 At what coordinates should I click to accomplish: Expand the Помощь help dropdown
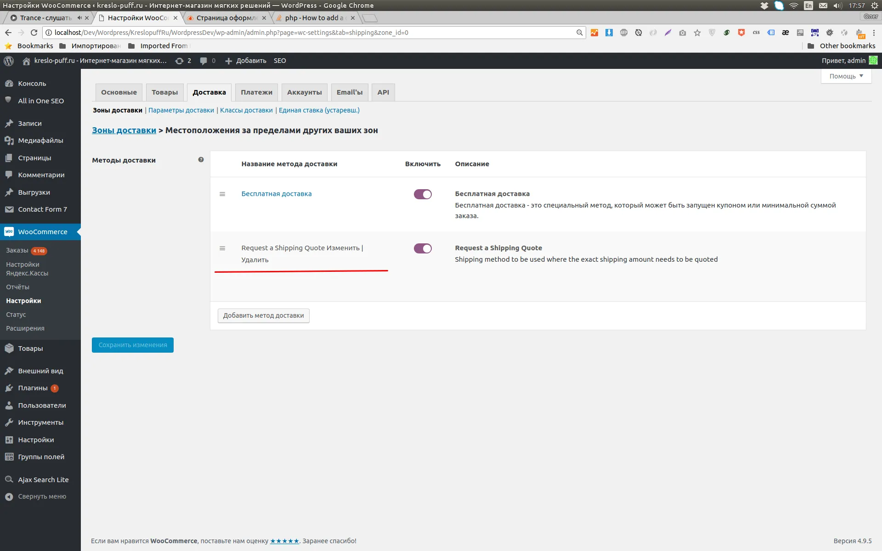coord(846,76)
